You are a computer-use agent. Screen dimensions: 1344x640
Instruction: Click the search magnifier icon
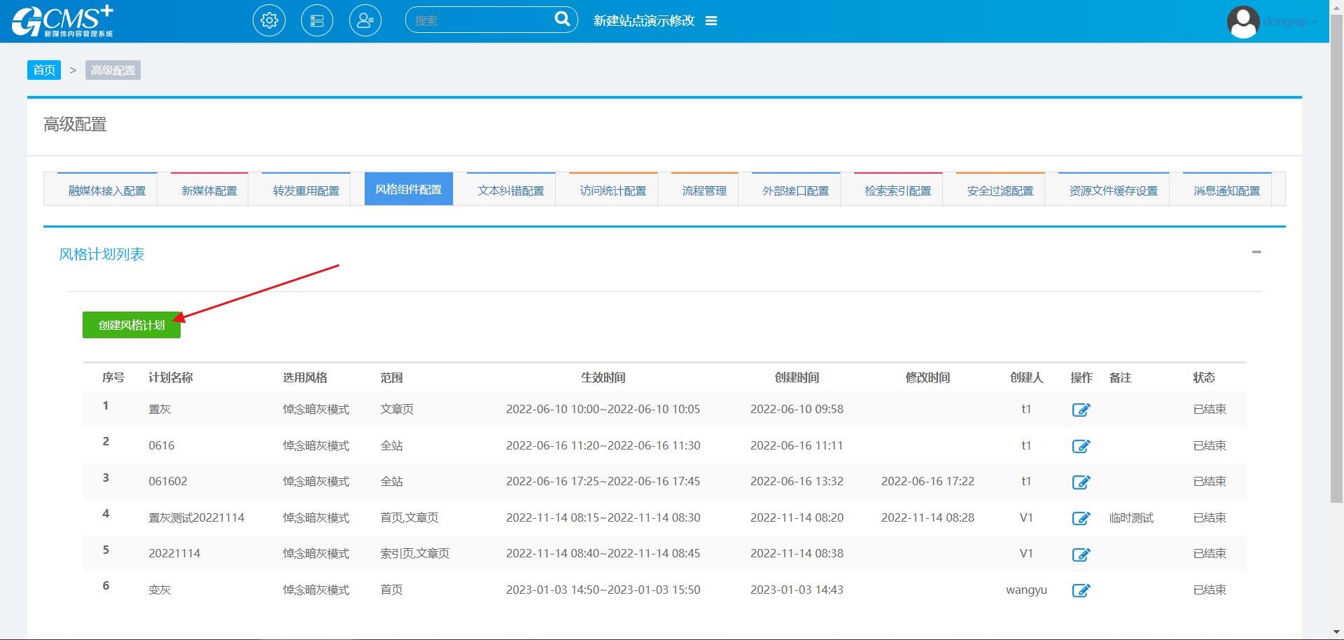click(562, 19)
